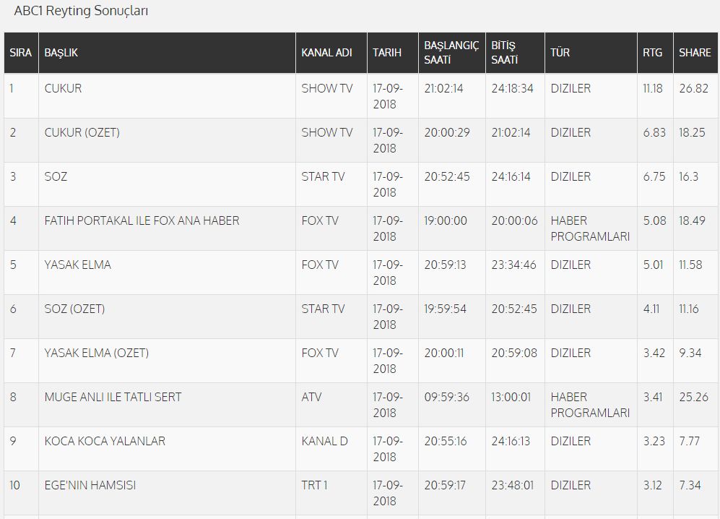The image size is (720, 519).
Task: Click end time 13:00:01
Action: pyautogui.click(x=511, y=397)
